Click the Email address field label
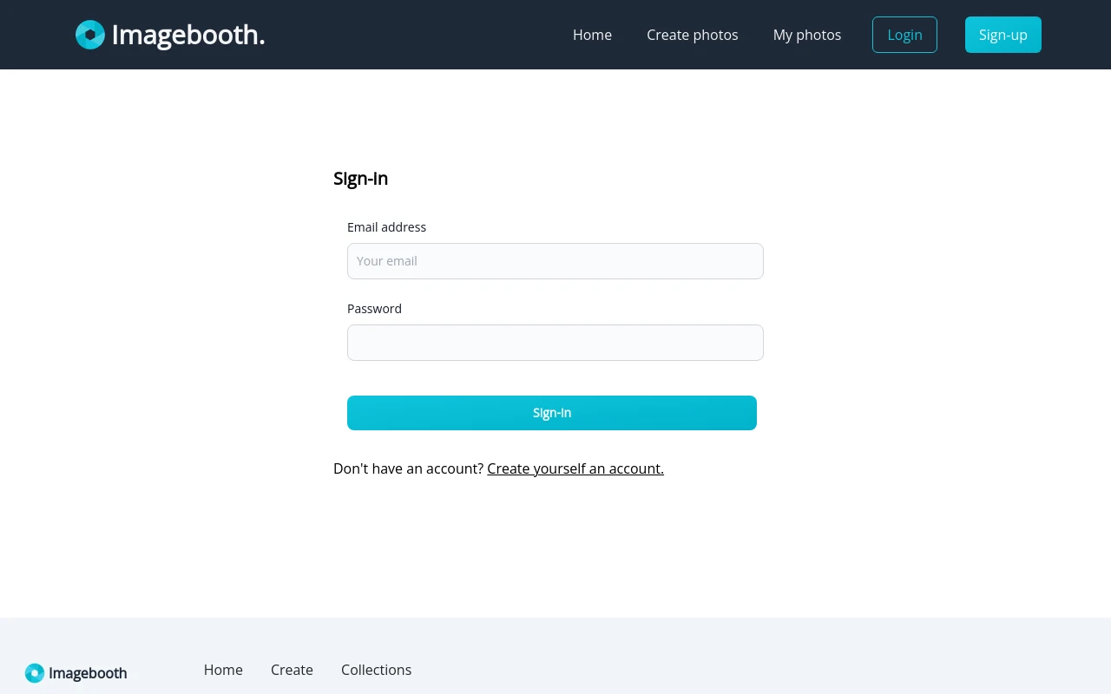 386,227
